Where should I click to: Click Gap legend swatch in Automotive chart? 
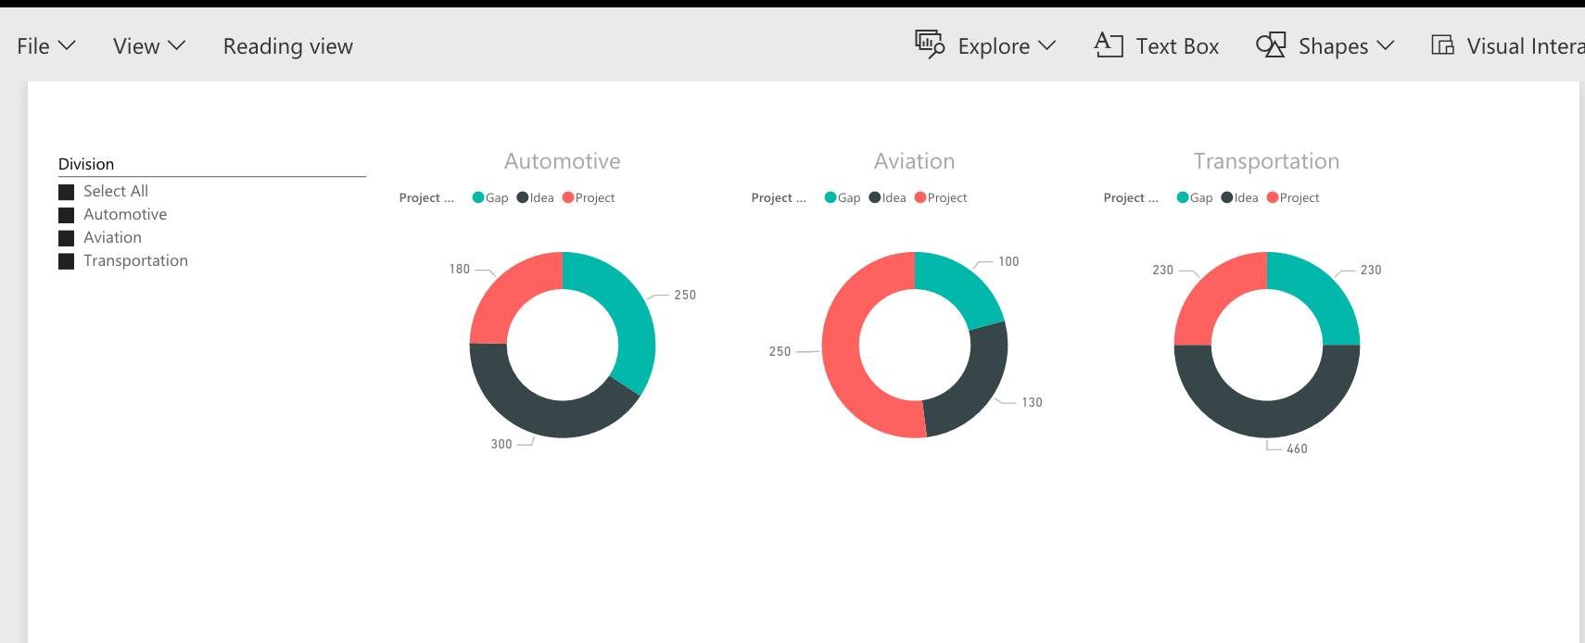478,197
